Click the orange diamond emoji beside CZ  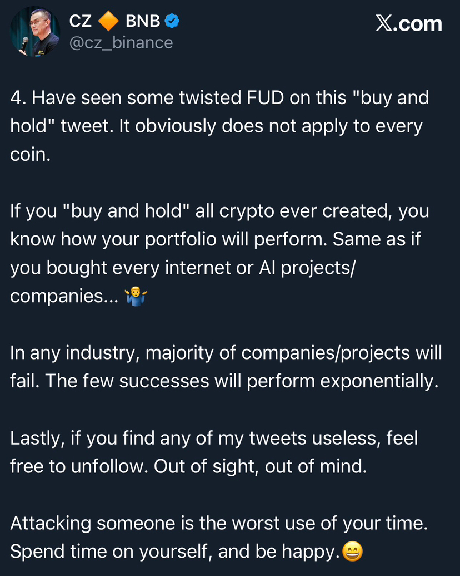pos(108,22)
